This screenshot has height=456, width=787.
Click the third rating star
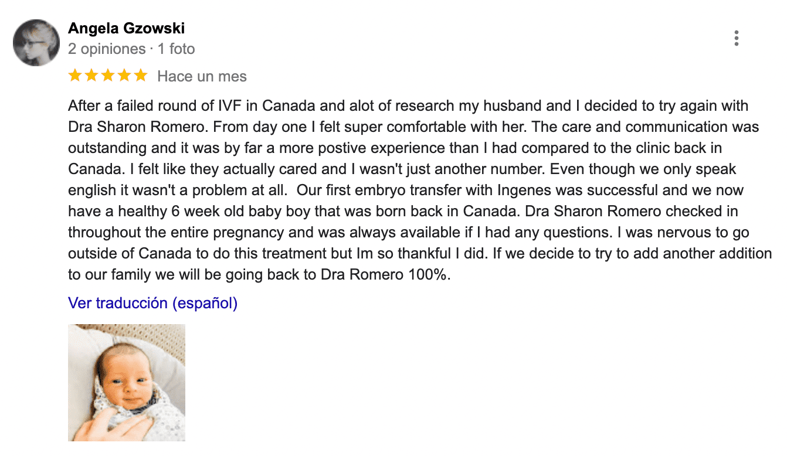tap(107, 76)
